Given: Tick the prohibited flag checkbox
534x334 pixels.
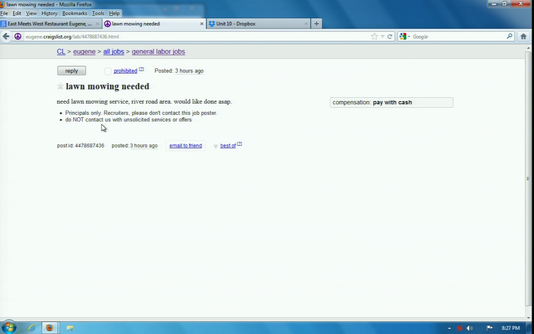Looking at the screenshot, I should pos(108,71).
